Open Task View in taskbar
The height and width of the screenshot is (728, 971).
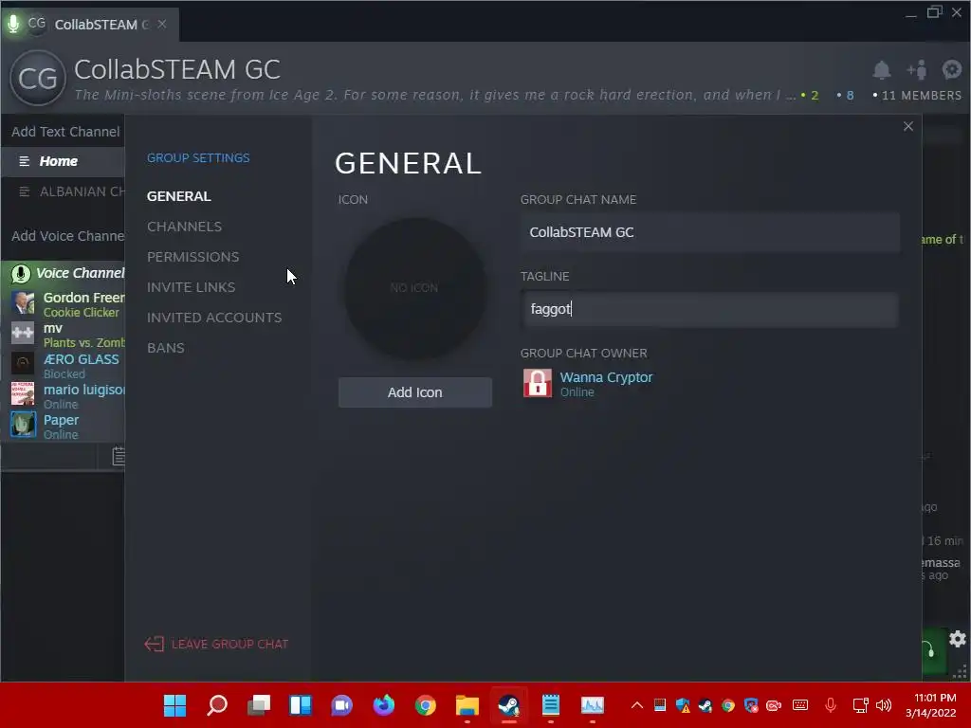(259, 705)
